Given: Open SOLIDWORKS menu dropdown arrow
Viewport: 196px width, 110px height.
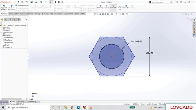Looking at the screenshot, I should [14, 2].
